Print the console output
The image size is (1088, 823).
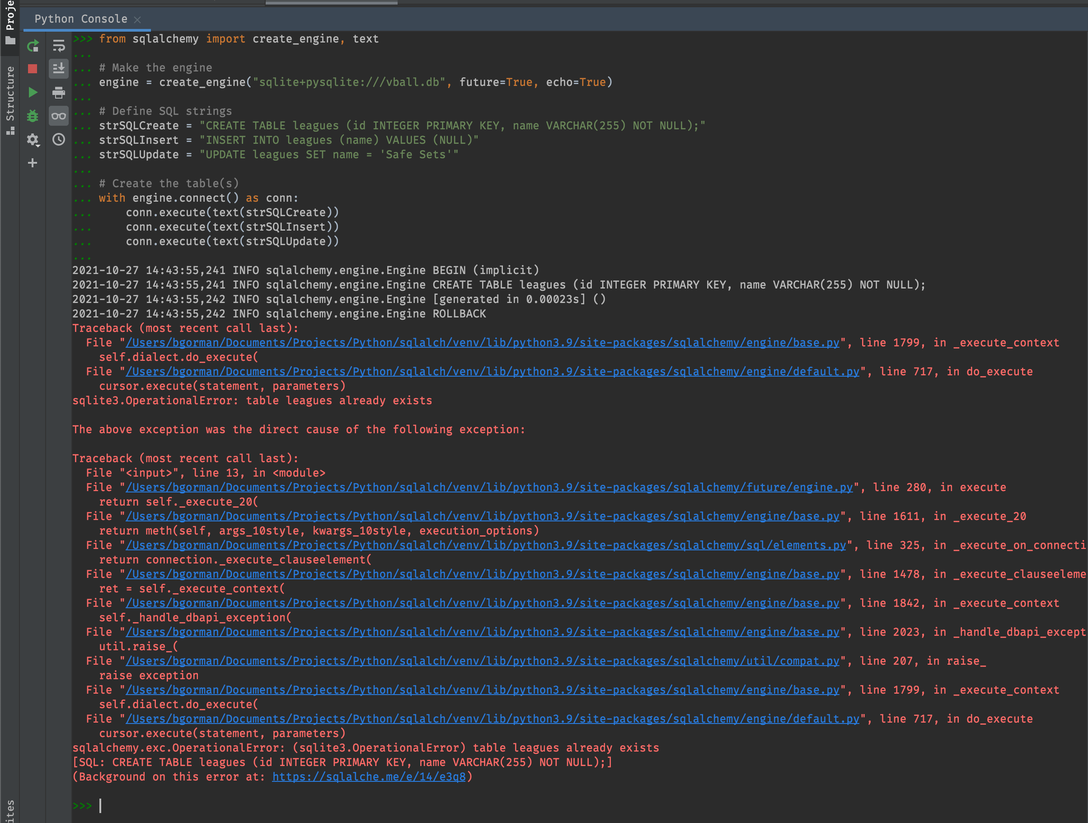[59, 92]
